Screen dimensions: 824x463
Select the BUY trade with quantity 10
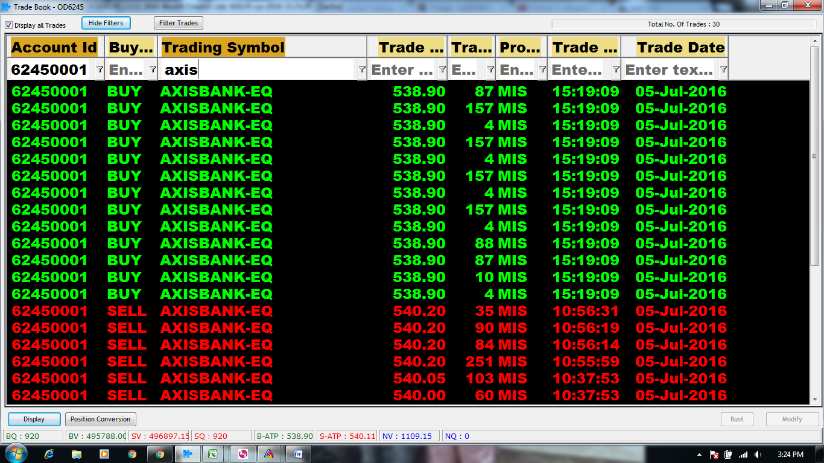tap(408, 277)
